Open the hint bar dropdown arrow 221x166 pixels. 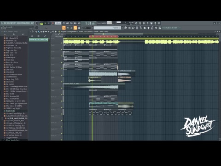[180, 28]
